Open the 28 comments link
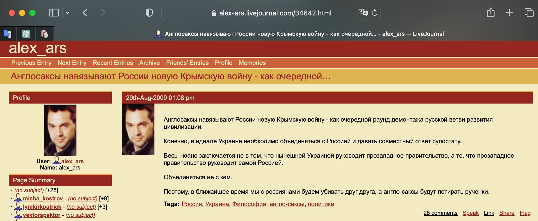538x221 pixels. pos(440,213)
